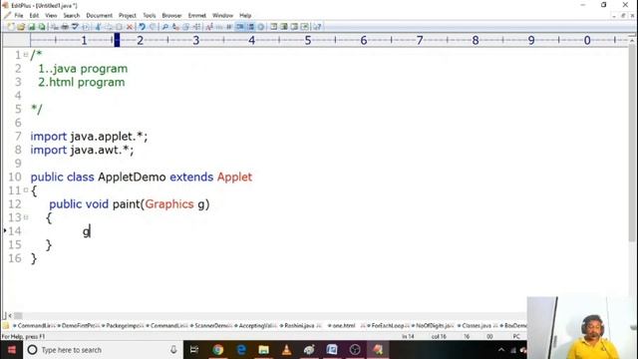Click the red X Delete icon
The image size is (638, 359).
[130, 27]
